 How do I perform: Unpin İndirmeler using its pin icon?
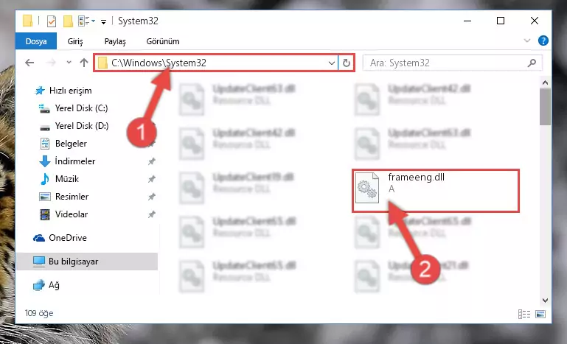tap(151, 161)
